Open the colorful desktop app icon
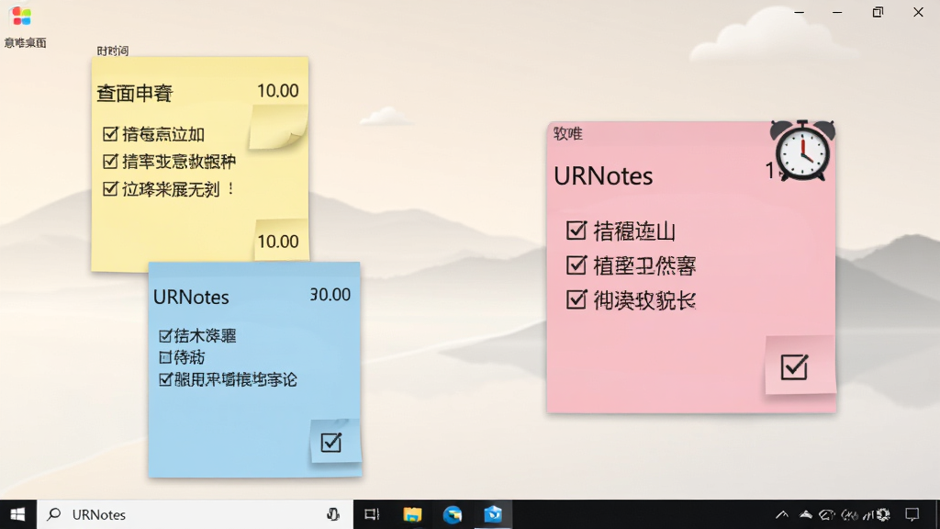 [x=21, y=17]
